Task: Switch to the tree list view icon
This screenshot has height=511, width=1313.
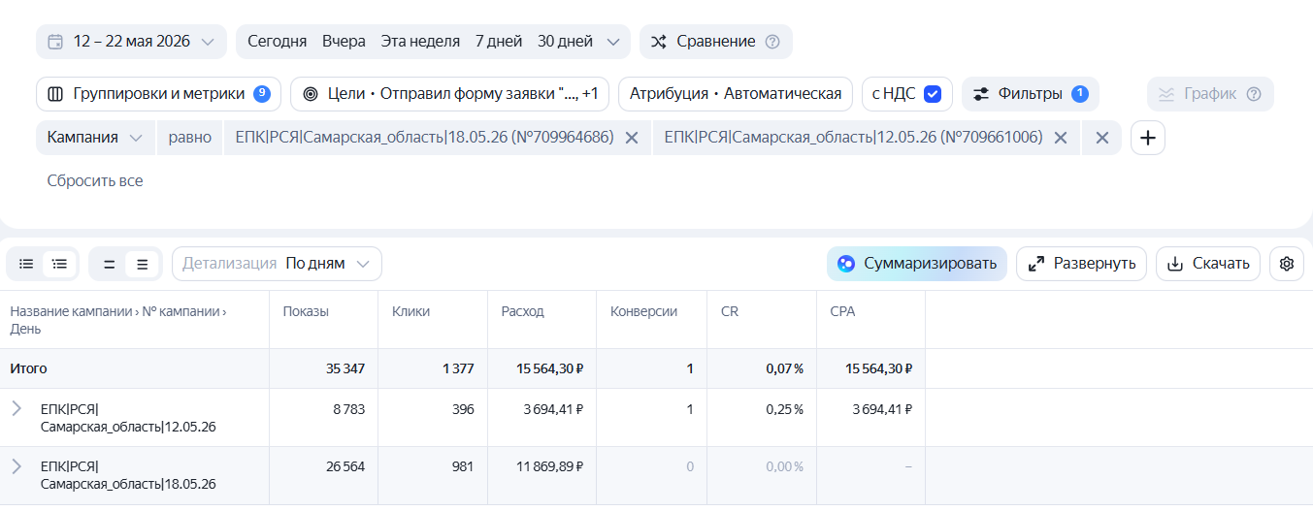Action: 59,264
